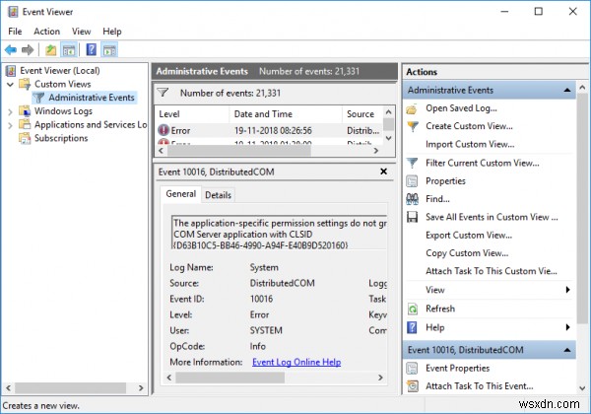This screenshot has height=414, width=591.
Task: Click Create Custom View action
Action: click(469, 126)
